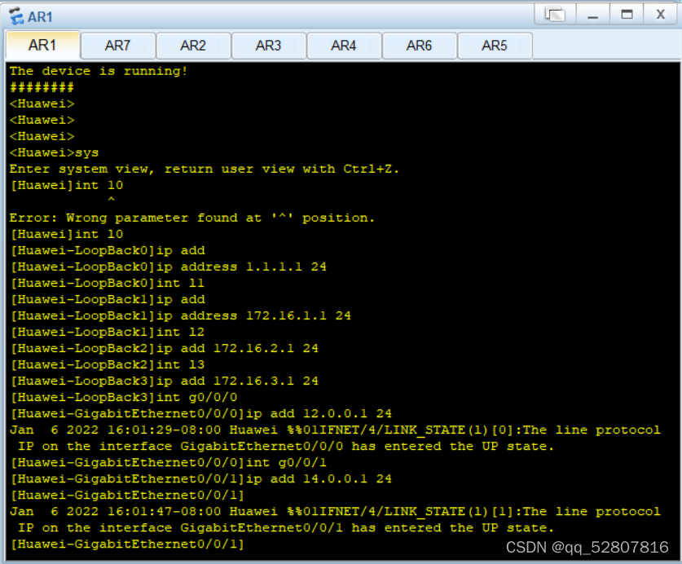This screenshot has height=564, width=682.
Task: Click the 'The device is running!' line
Action: (x=99, y=71)
